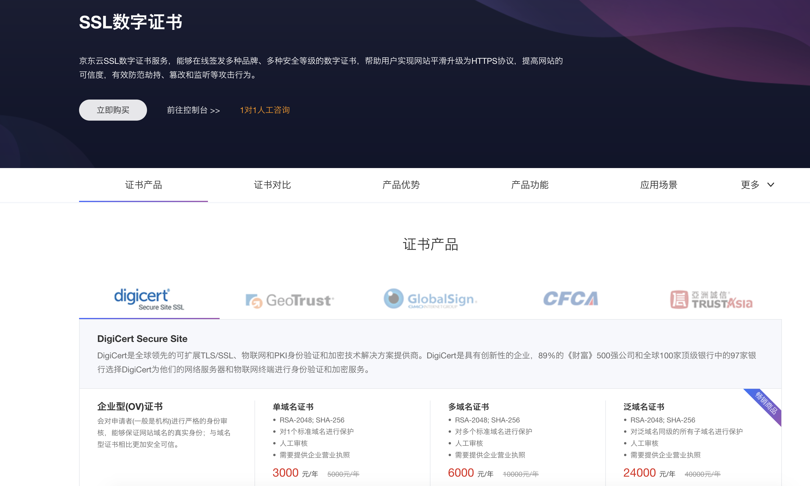Open 1对1人工咨询 link
This screenshot has width=810, height=486.
pyautogui.click(x=265, y=110)
